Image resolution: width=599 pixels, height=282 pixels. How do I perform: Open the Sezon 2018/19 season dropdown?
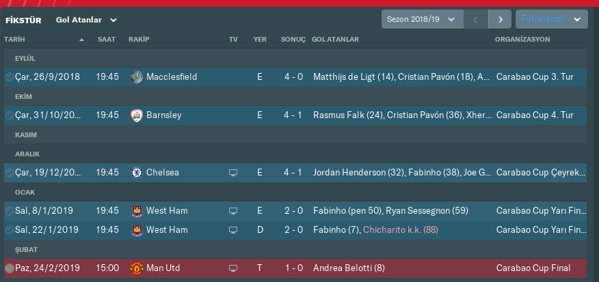pyautogui.click(x=421, y=20)
